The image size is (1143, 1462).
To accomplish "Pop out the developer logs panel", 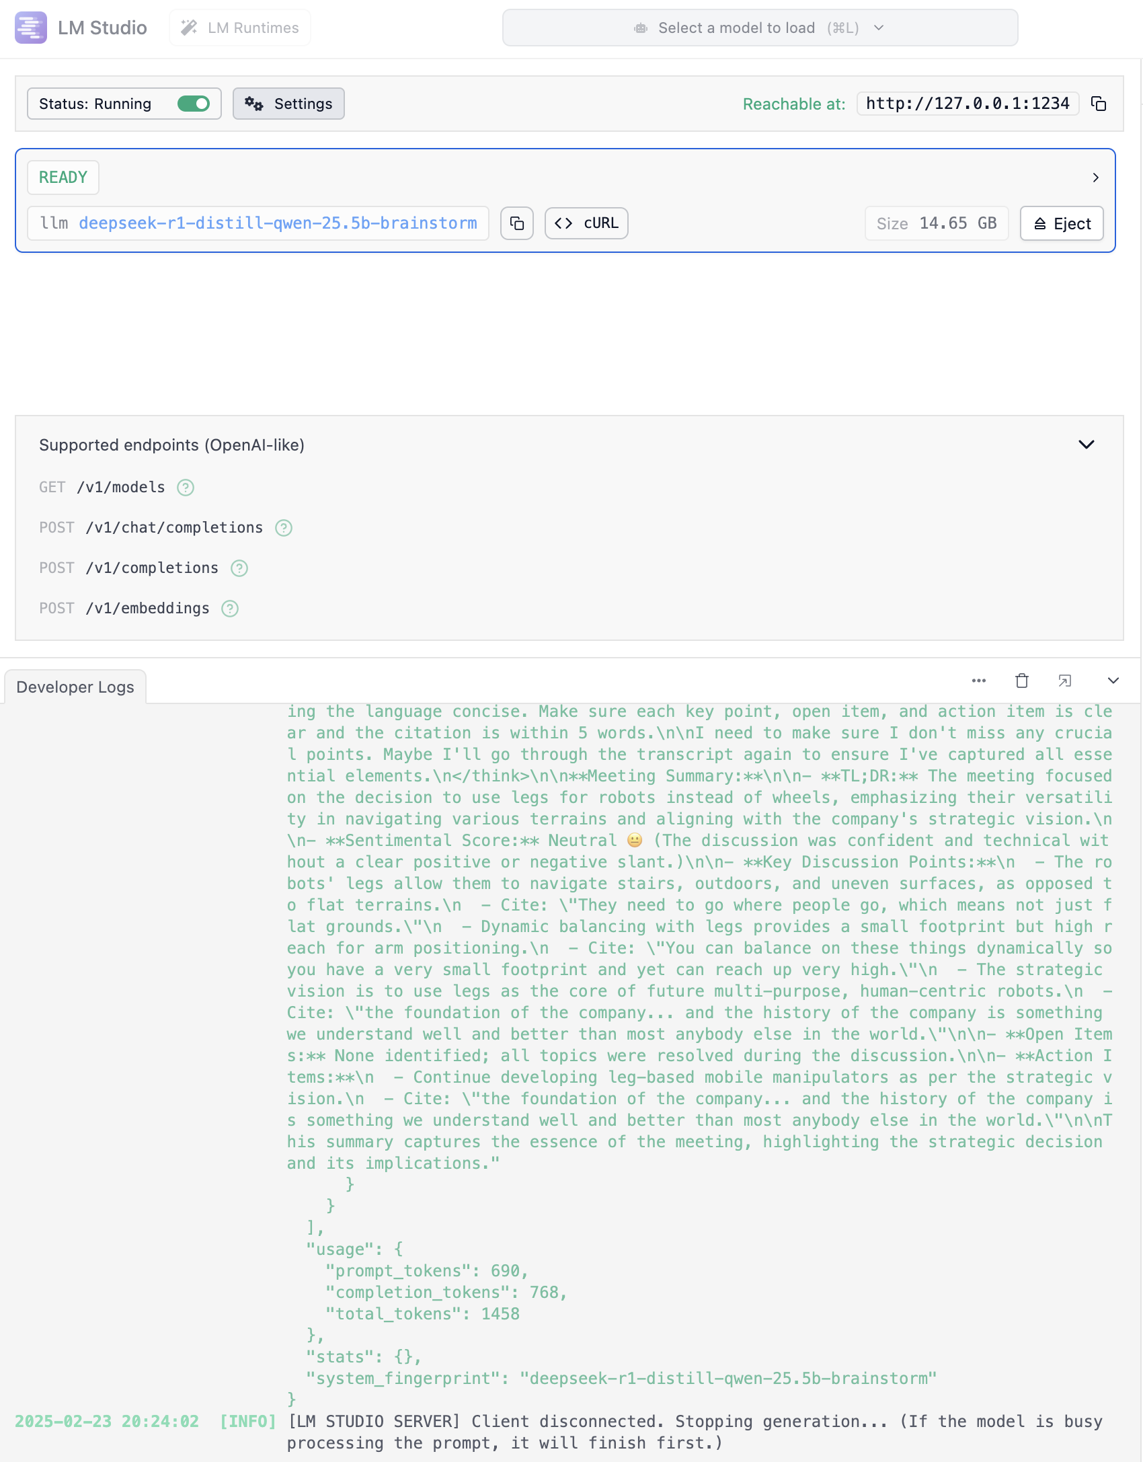I will [x=1065, y=681].
